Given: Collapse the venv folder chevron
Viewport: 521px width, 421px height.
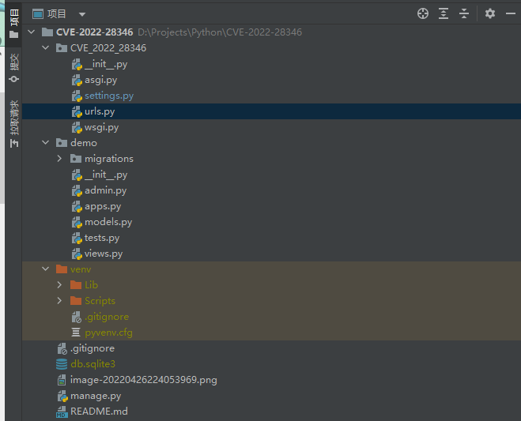Looking at the screenshot, I should (46, 269).
